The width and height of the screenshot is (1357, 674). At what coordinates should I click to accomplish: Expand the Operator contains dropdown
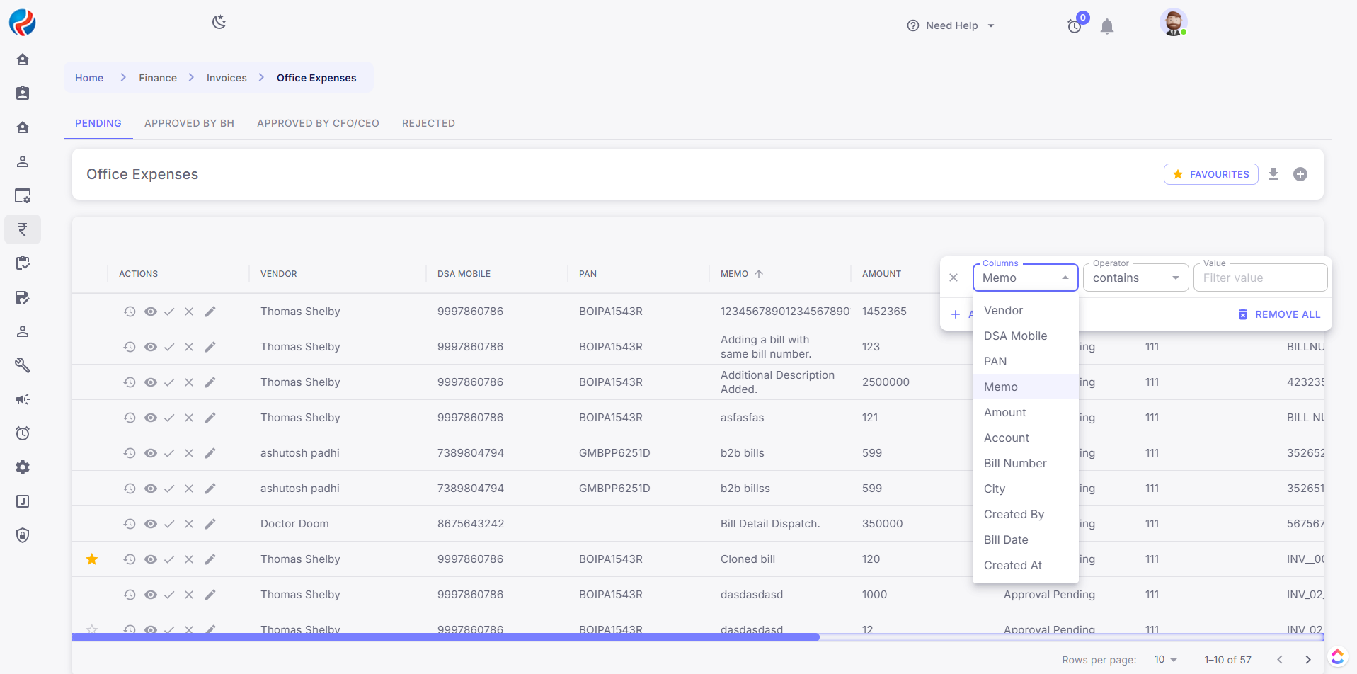[x=1135, y=278]
